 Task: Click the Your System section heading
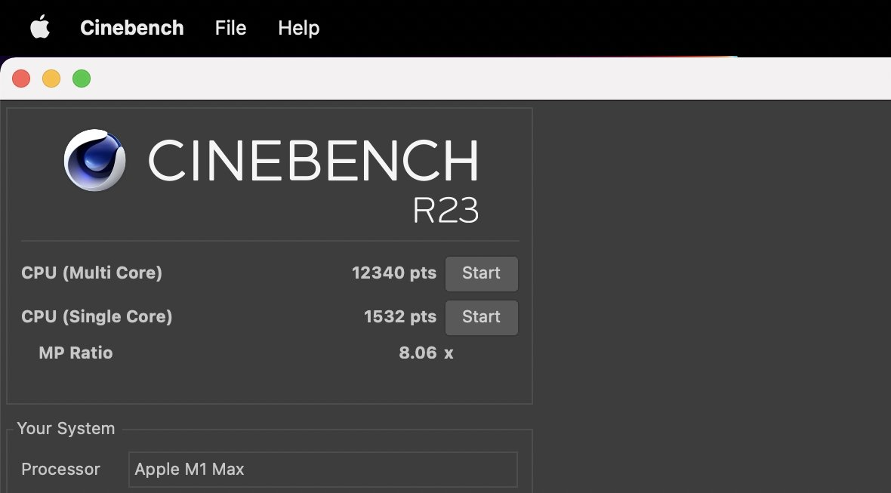click(65, 428)
